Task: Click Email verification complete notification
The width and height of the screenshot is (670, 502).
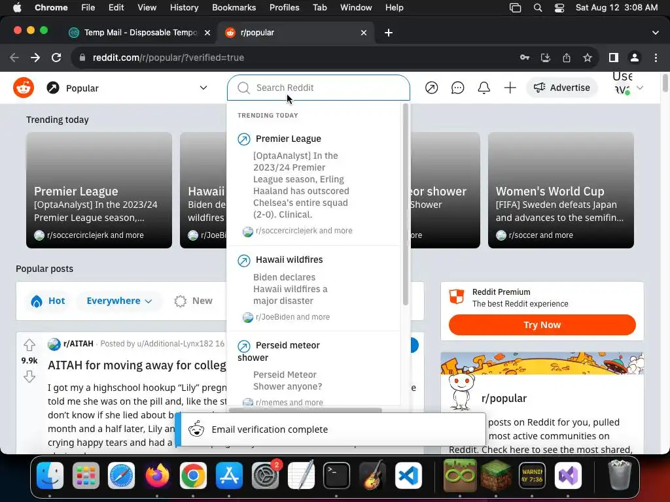Action: tap(330, 429)
